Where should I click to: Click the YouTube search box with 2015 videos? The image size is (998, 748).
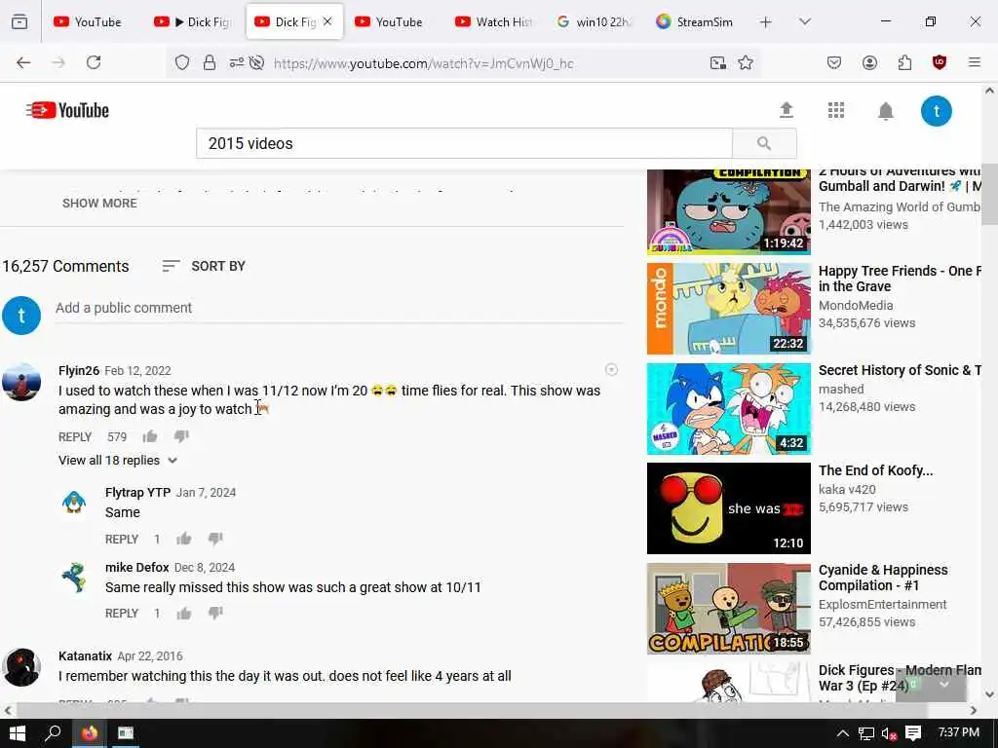[x=464, y=143]
